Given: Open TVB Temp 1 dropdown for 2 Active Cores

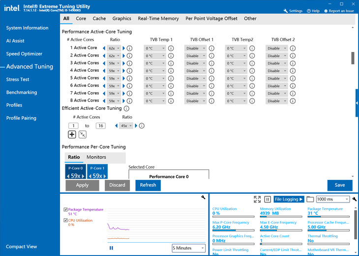Looking at the screenshot, I should click(x=155, y=56).
